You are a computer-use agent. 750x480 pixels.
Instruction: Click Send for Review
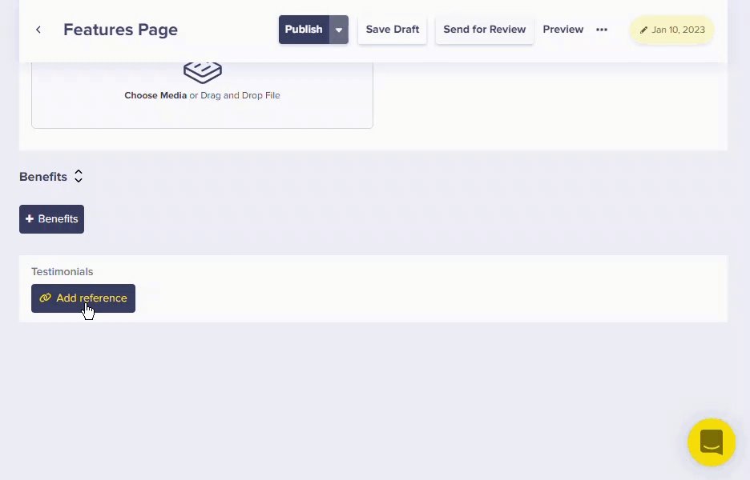[x=484, y=30]
